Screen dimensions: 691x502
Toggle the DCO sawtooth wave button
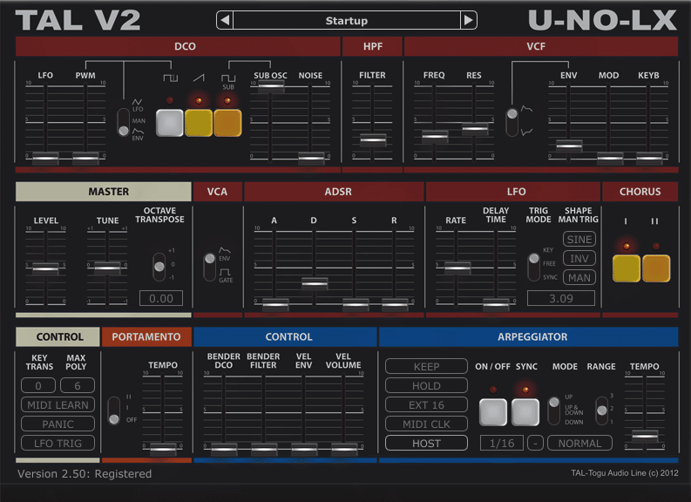pos(199,123)
